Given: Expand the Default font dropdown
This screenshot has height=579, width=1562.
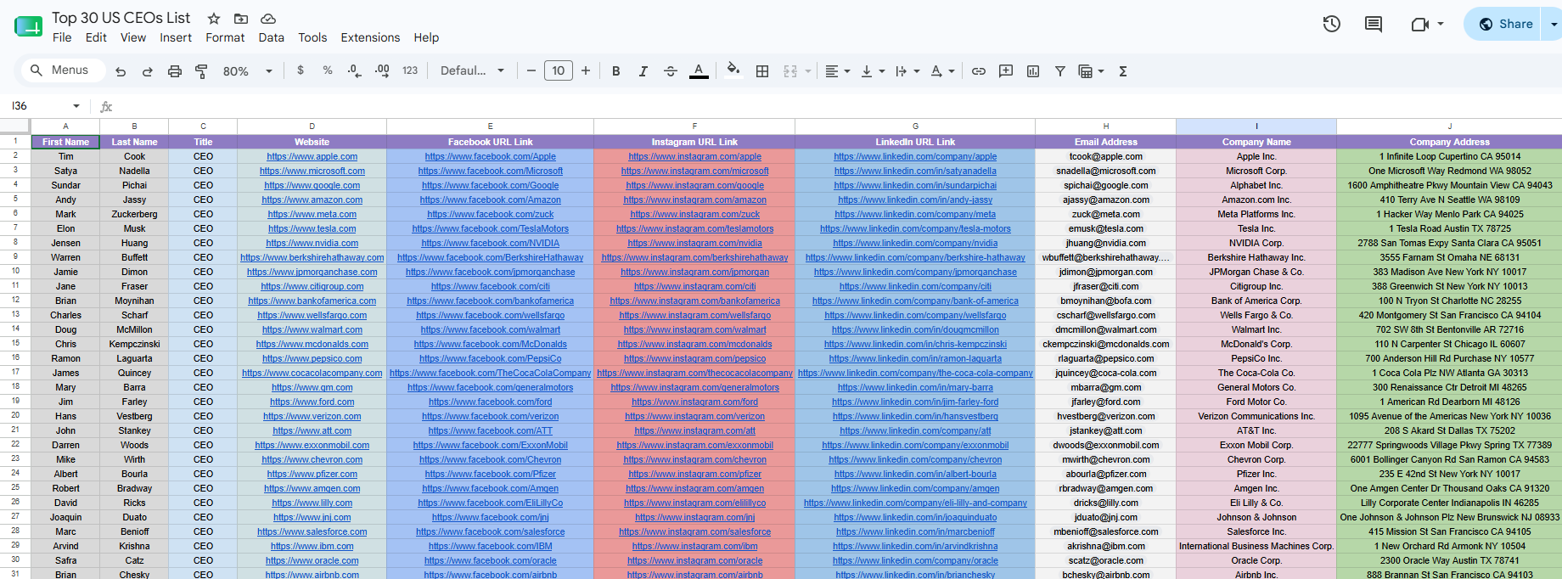Looking at the screenshot, I should (x=472, y=71).
